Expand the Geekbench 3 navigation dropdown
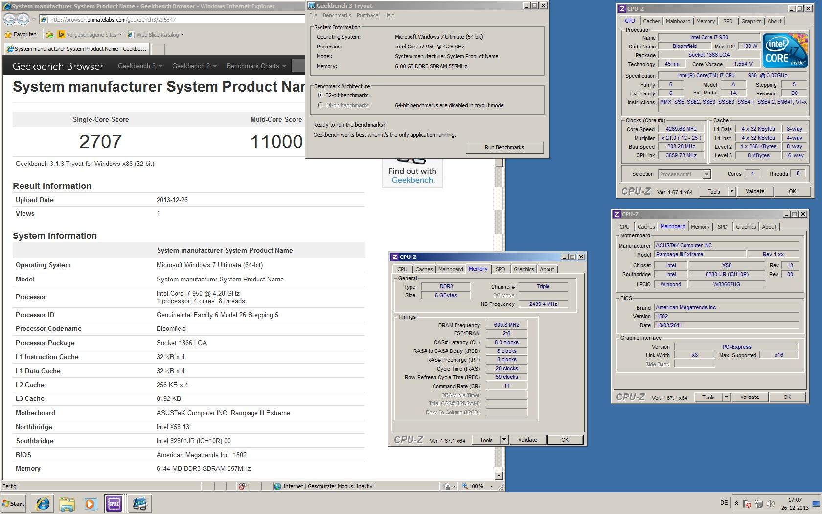 click(139, 66)
